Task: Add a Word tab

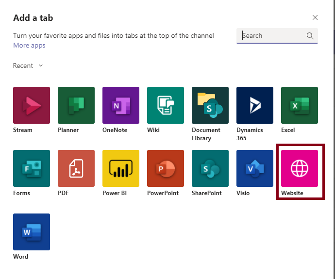Action: [32, 232]
